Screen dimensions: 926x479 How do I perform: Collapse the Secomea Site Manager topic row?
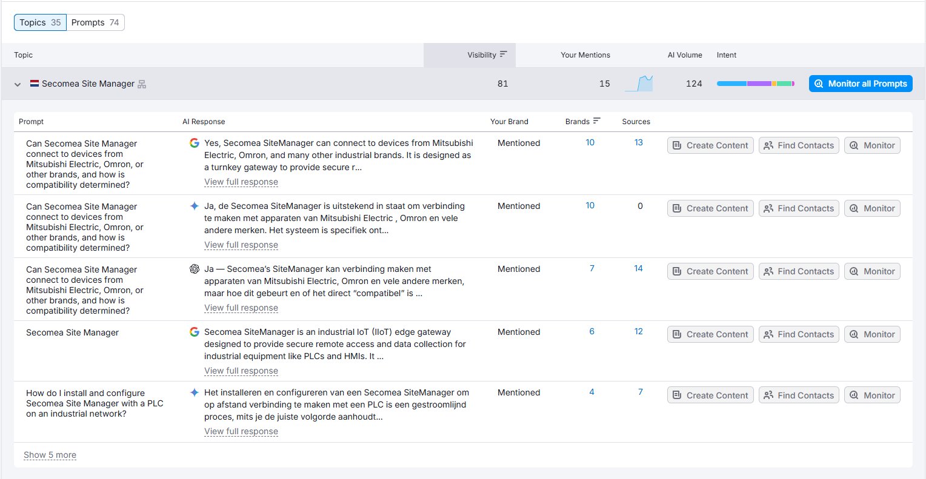pos(18,84)
